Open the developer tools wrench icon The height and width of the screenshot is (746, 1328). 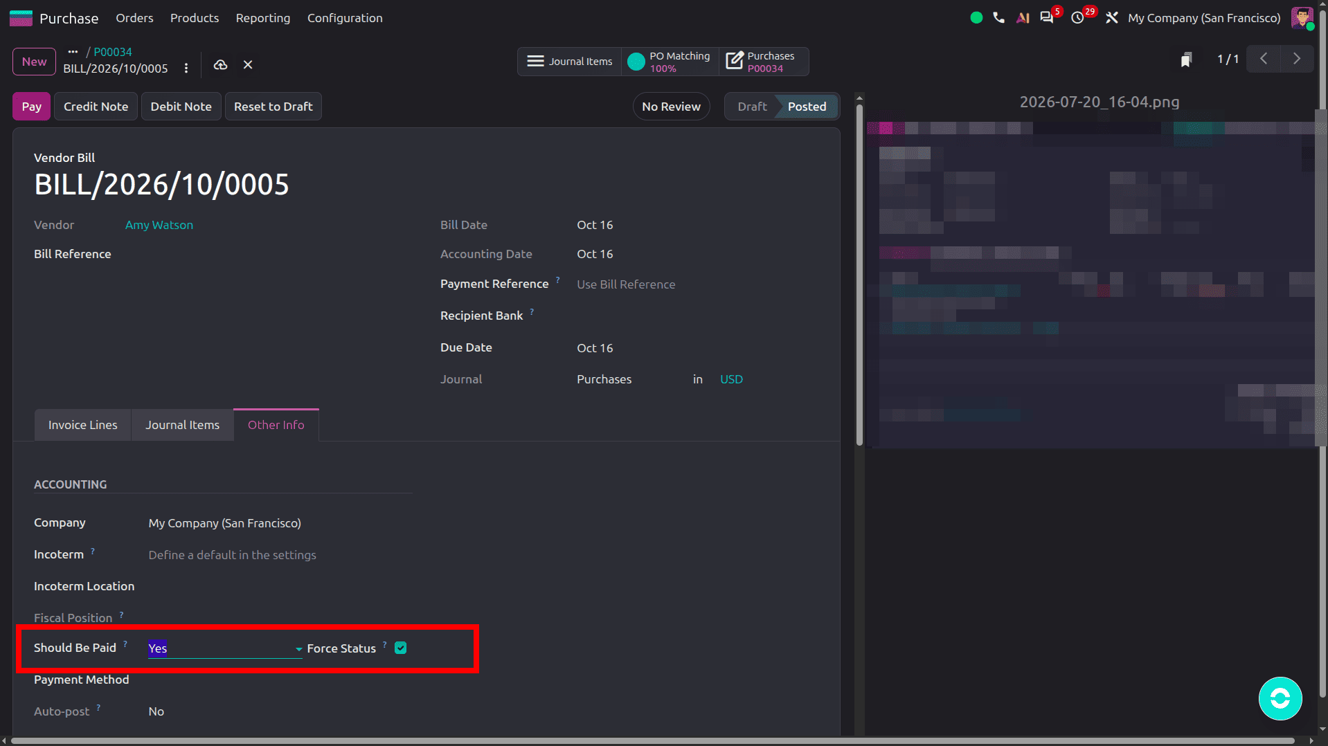(1112, 18)
